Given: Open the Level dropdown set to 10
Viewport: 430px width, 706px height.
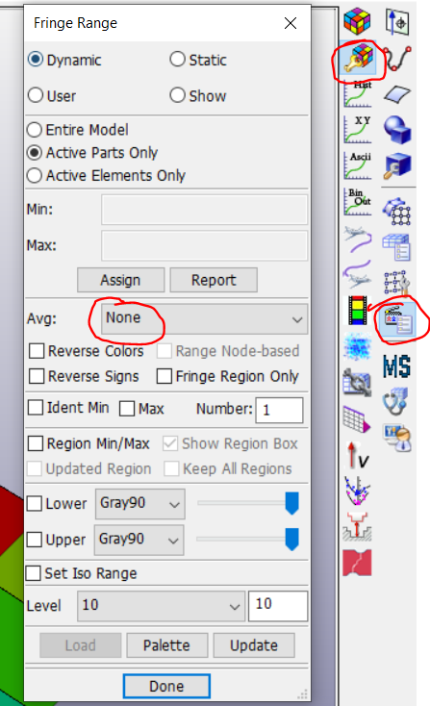Looking at the screenshot, I should tap(162, 606).
